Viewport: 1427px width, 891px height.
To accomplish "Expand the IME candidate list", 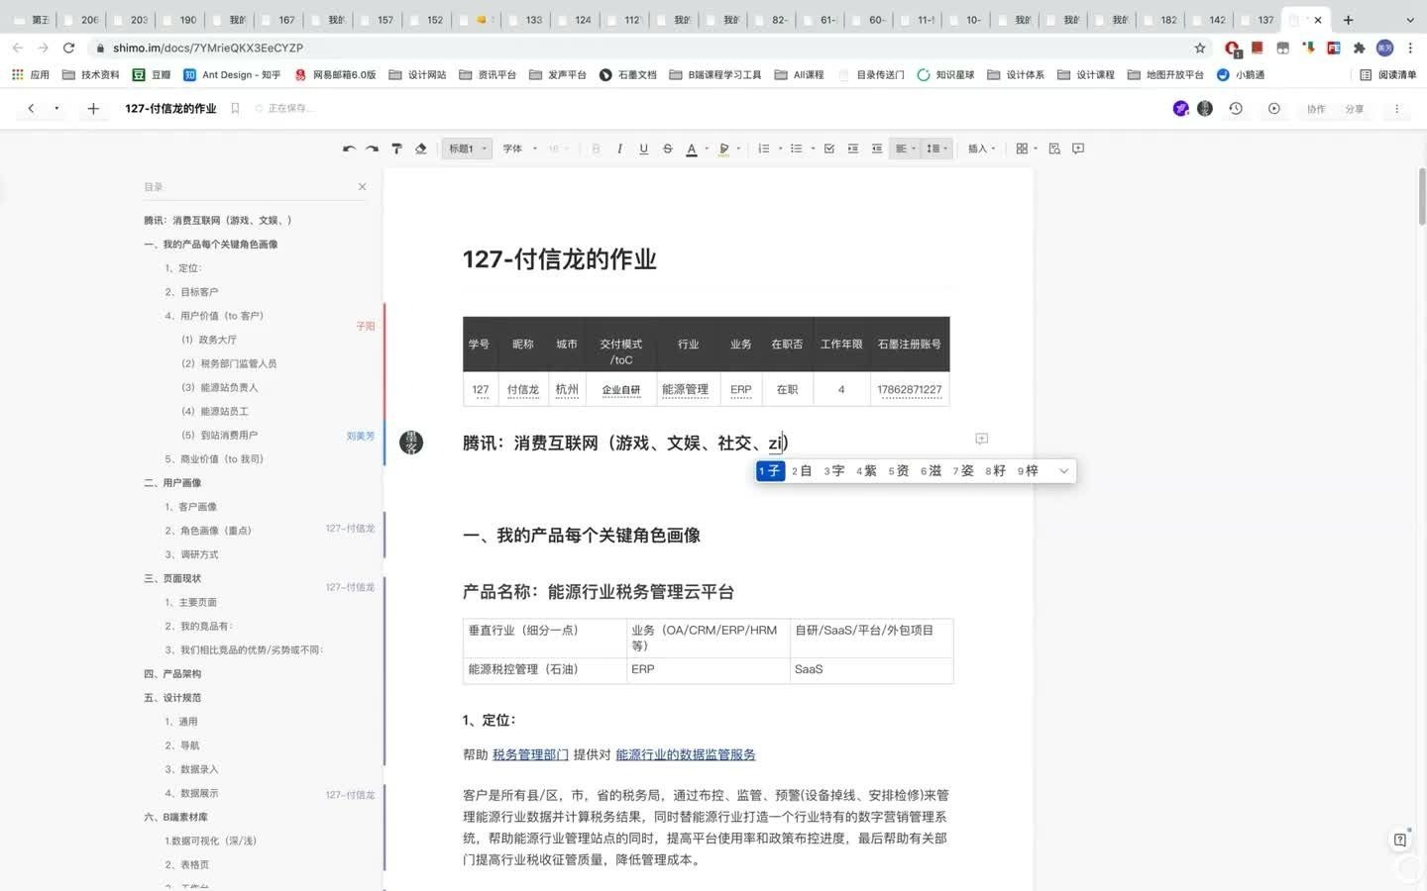I will click(1063, 471).
